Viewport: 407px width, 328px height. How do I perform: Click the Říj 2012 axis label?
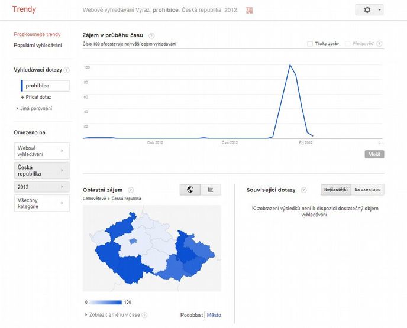coord(305,142)
